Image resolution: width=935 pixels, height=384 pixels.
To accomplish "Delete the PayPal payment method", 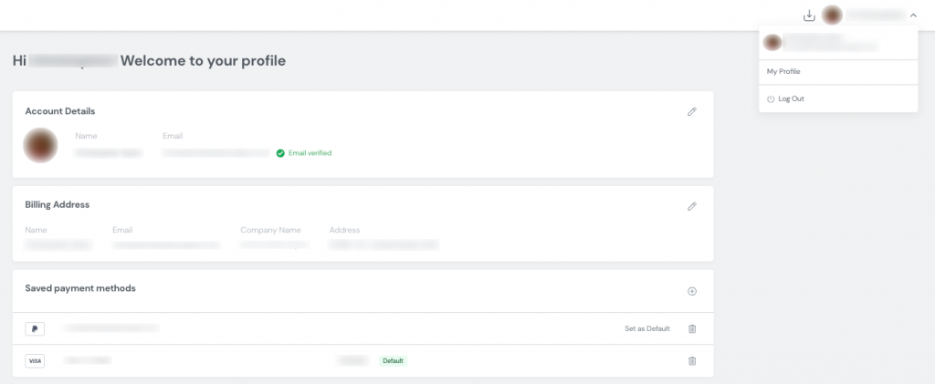I will pos(691,328).
